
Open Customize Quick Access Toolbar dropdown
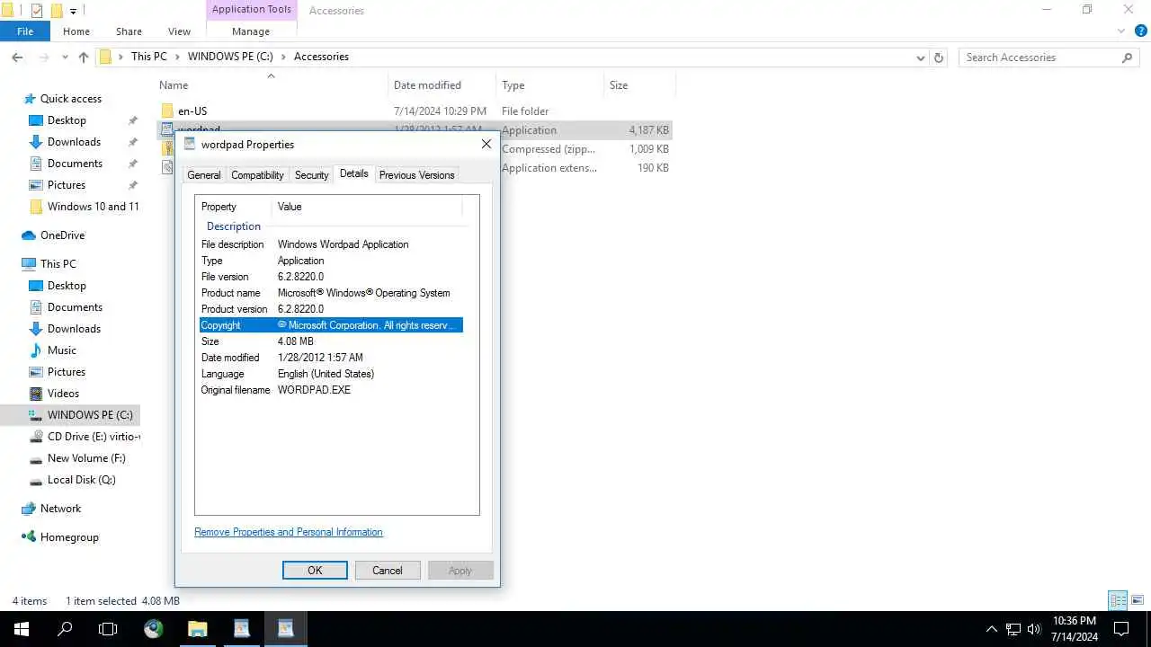pyautogui.click(x=73, y=11)
